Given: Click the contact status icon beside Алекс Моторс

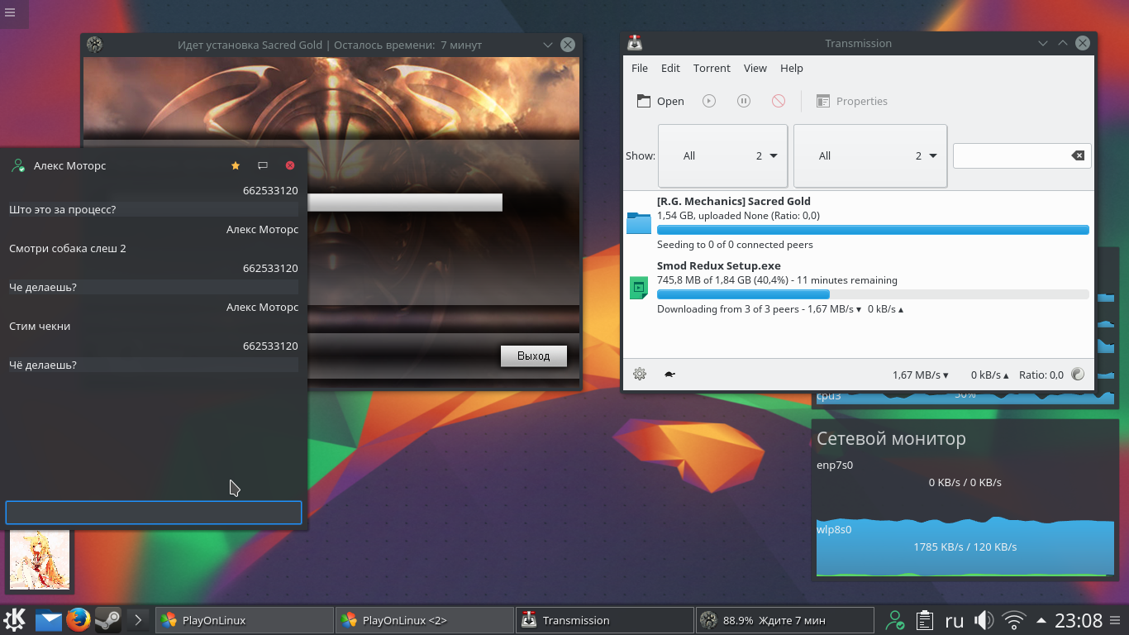Looking at the screenshot, I should 18,165.
